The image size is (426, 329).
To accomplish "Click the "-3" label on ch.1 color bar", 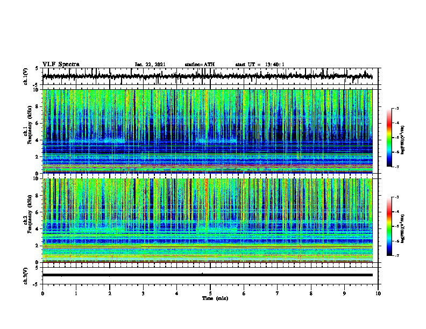I will 397,108.
